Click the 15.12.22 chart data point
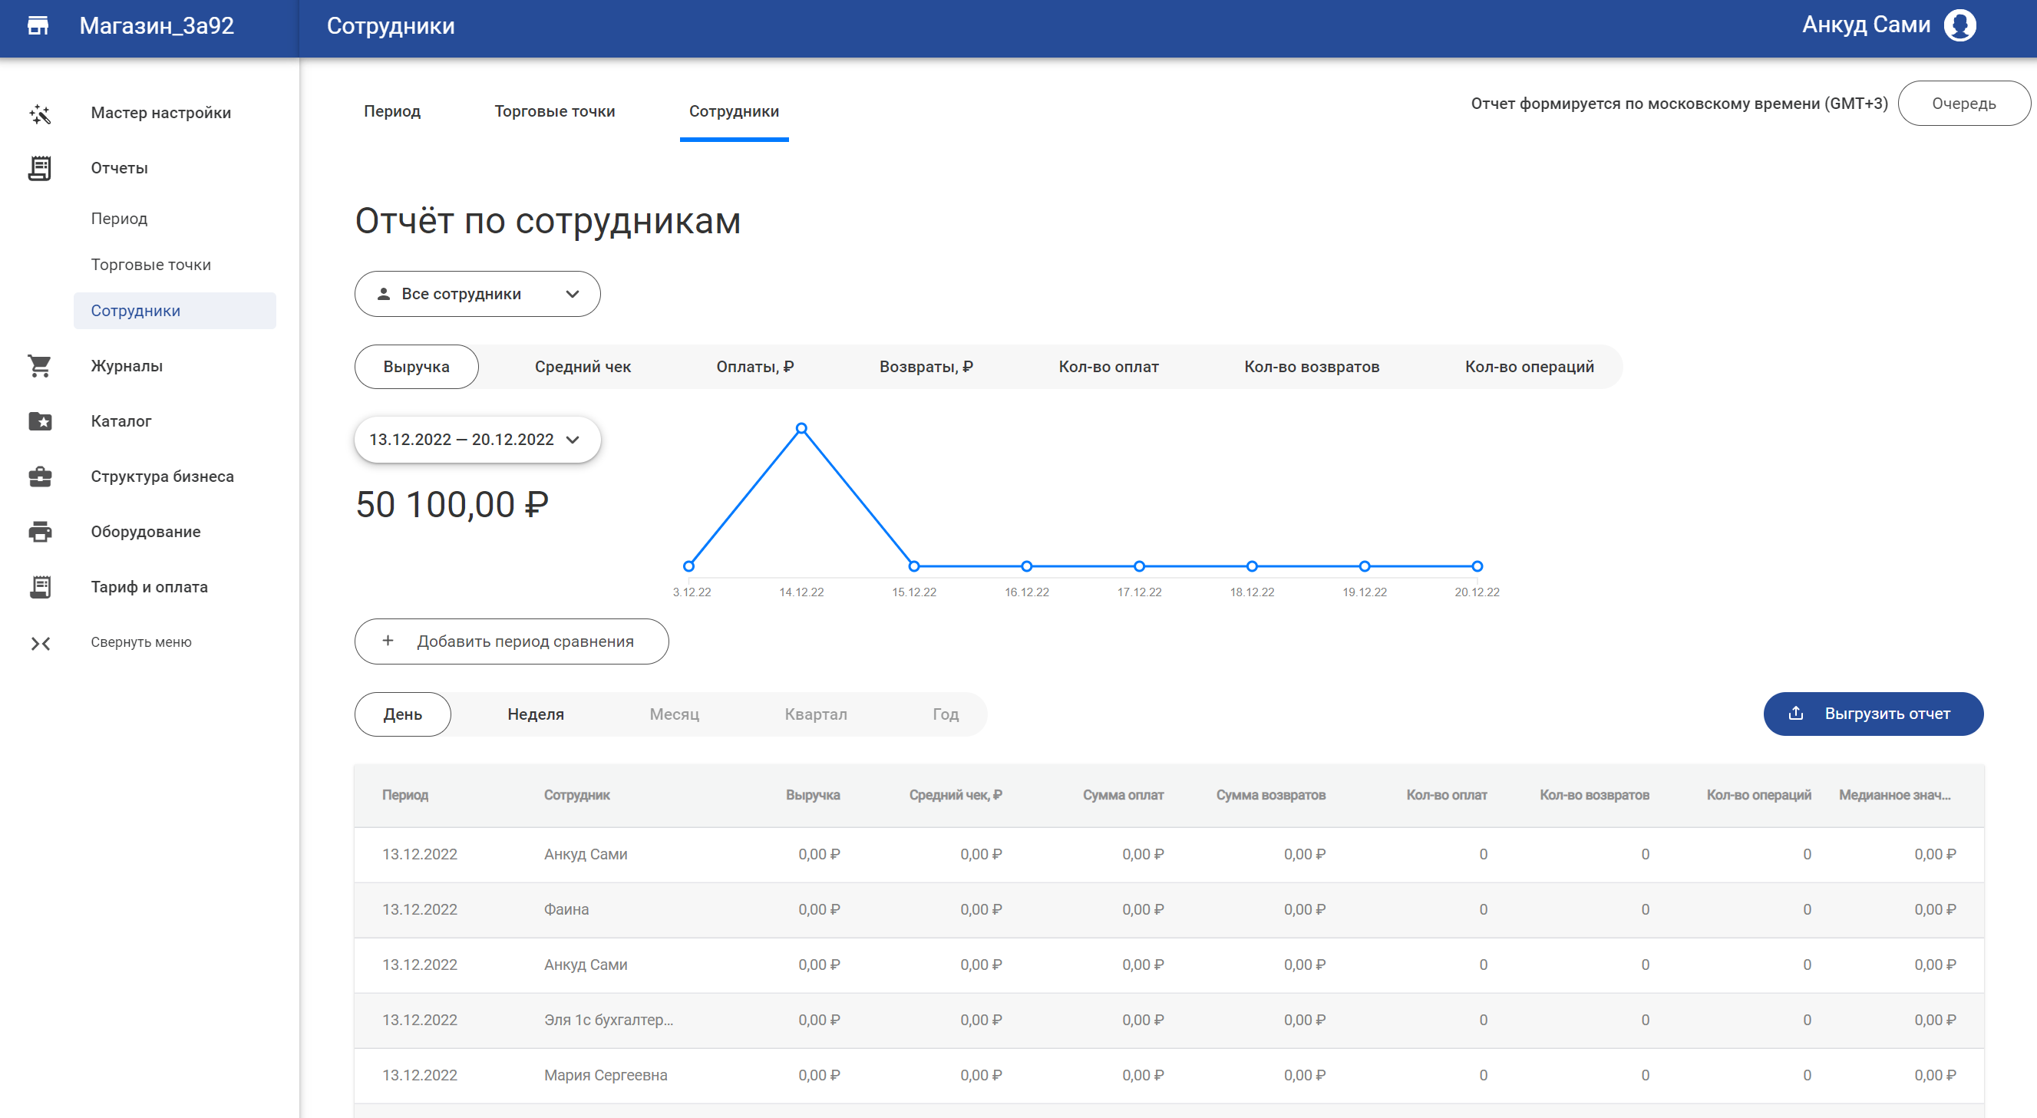The image size is (2037, 1118). pyautogui.click(x=913, y=566)
